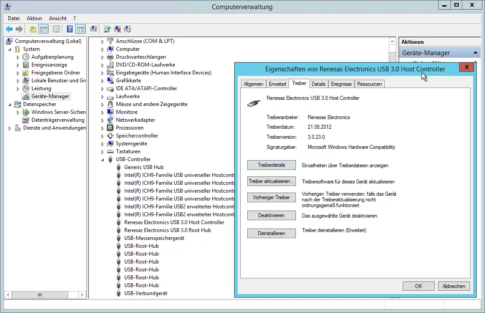Click the Prozessoren category icon
Image resolution: width=485 pixels, height=313 pixels.
coord(110,128)
